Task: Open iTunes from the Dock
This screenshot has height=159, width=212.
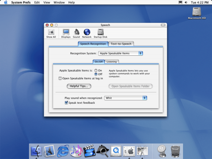Action: pyautogui.click(x=76, y=151)
